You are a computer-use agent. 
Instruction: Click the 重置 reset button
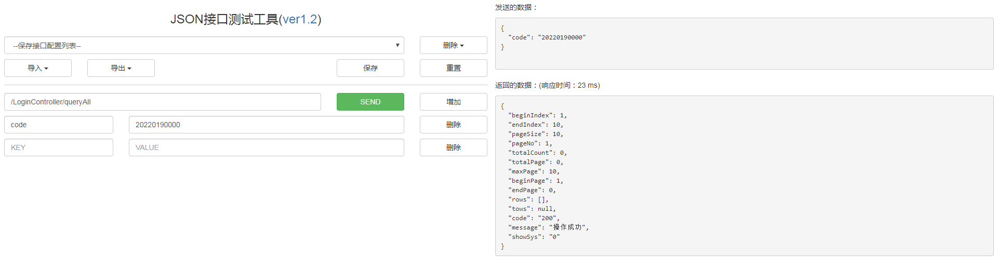tap(453, 68)
